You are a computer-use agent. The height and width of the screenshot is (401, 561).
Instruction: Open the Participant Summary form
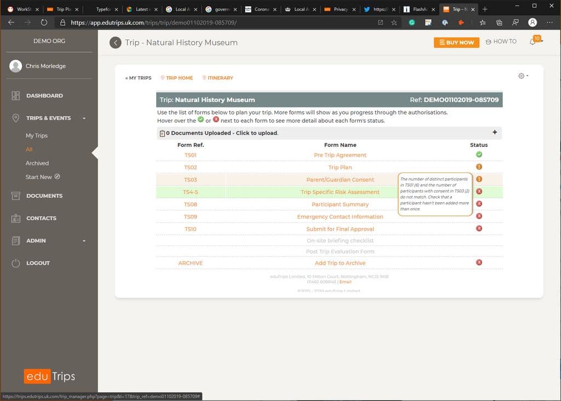click(340, 204)
